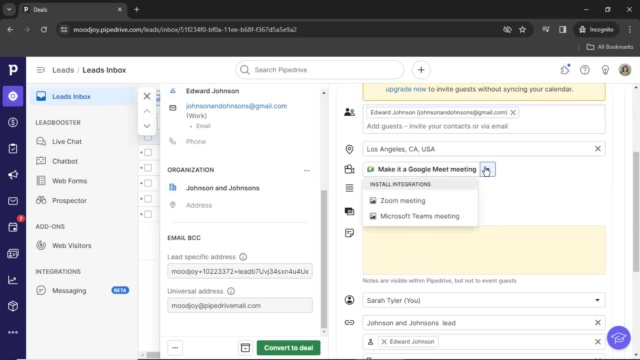640x360 pixels.
Task: Open the Contacts card icon in sidebar
Action: [13, 254]
